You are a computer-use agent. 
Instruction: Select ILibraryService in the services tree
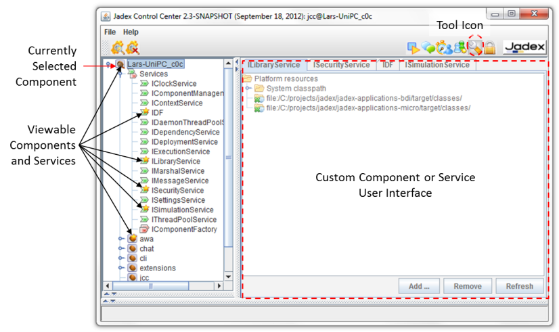click(x=175, y=162)
